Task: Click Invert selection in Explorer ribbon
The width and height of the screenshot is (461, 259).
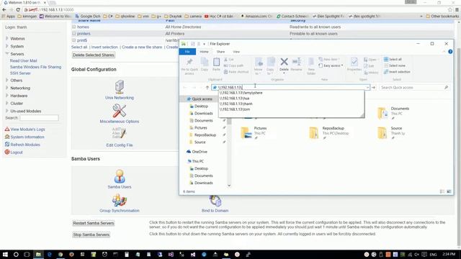Action: pyautogui.click(x=397, y=72)
